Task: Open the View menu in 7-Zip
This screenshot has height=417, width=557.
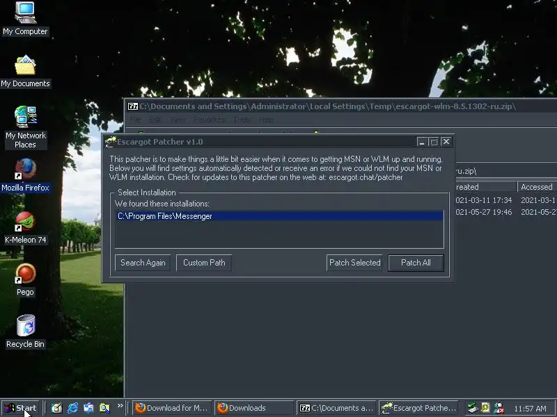Action: (x=178, y=120)
